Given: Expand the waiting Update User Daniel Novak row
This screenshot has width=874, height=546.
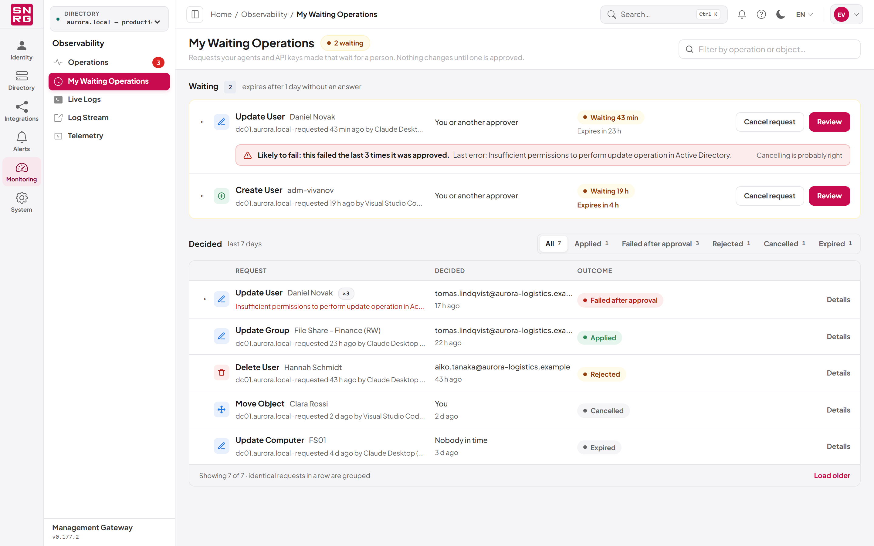Looking at the screenshot, I should 202,122.
